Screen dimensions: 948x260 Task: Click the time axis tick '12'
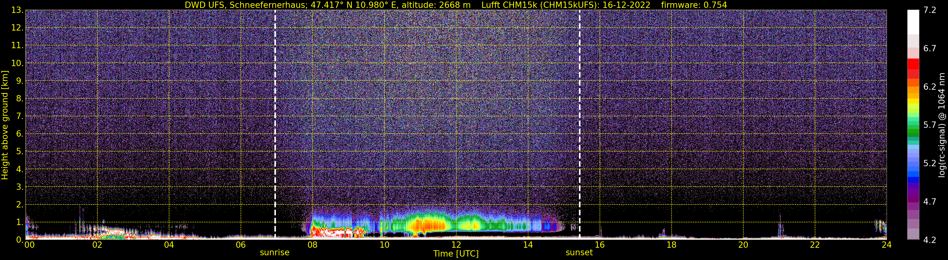point(456,245)
